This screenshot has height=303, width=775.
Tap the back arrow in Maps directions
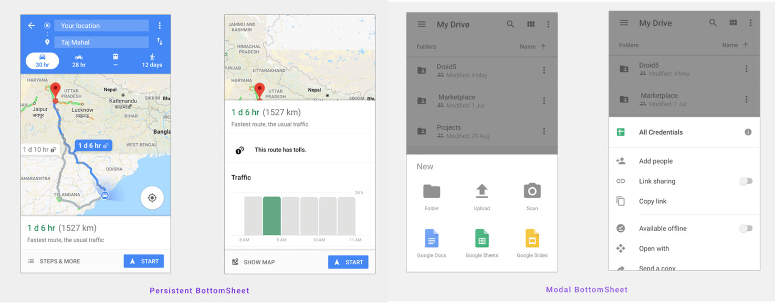(x=32, y=25)
